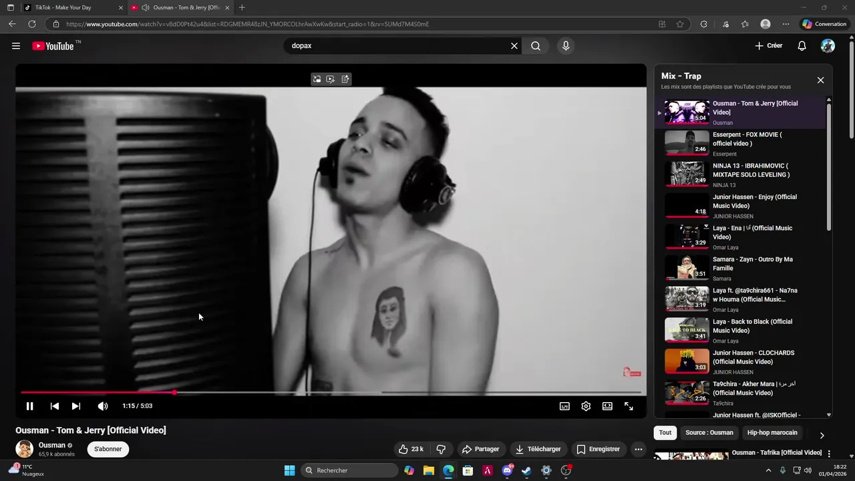Open File Explorer from taskbar

429,470
